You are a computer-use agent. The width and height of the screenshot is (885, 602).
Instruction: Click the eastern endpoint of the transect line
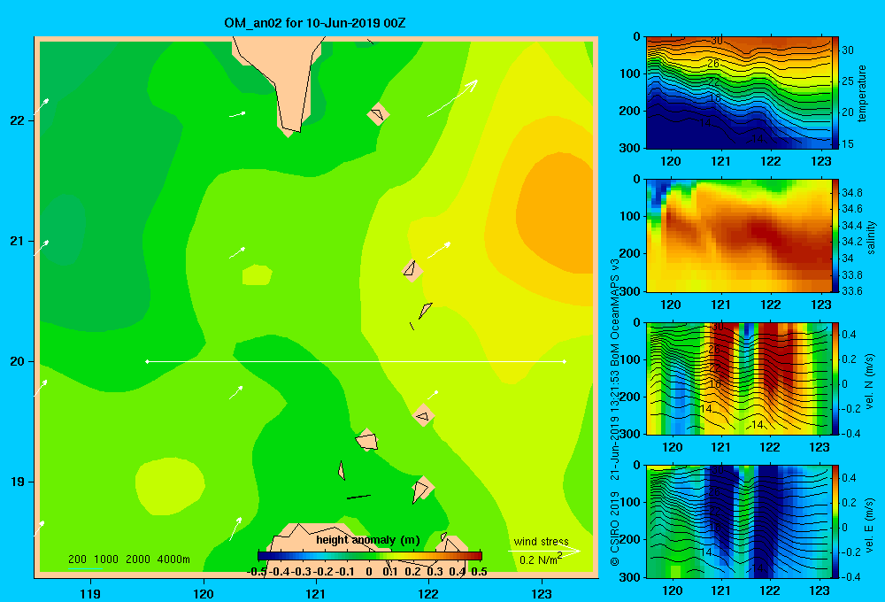click(565, 361)
